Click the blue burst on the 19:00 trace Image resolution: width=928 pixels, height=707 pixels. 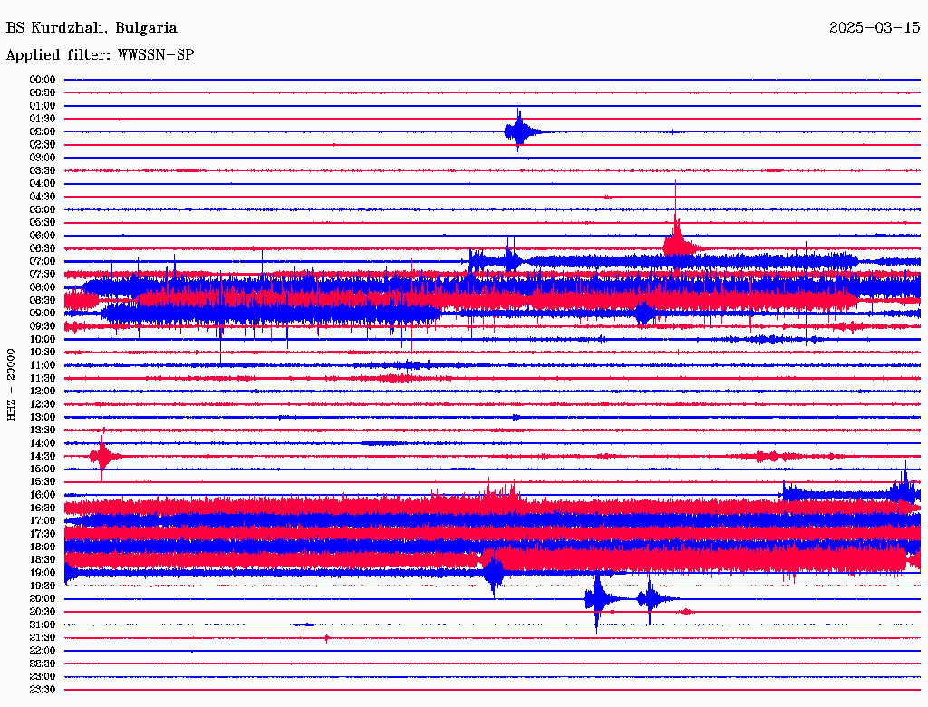click(494, 572)
